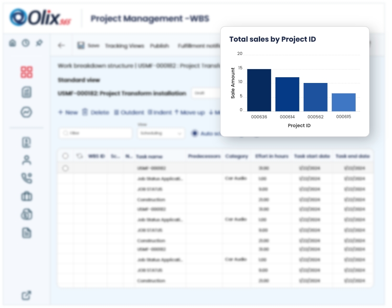This screenshot has width=392, height=308.
Task: Click the New task button
Action: pos(68,113)
